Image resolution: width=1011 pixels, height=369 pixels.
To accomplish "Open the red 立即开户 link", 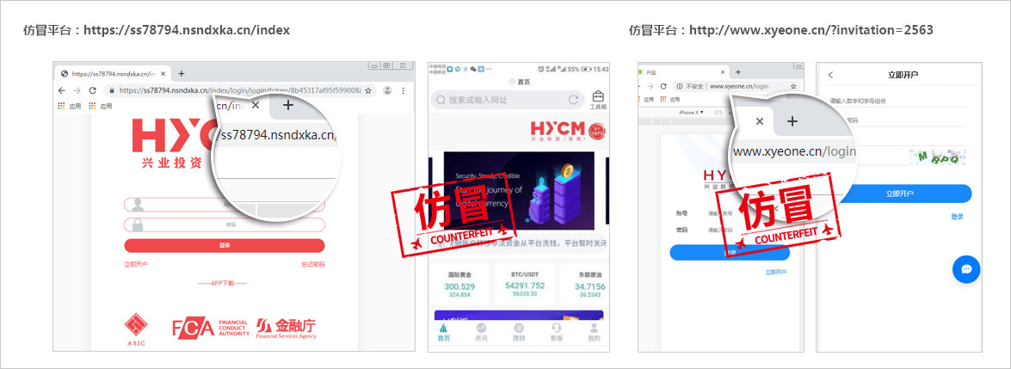I will (x=136, y=265).
